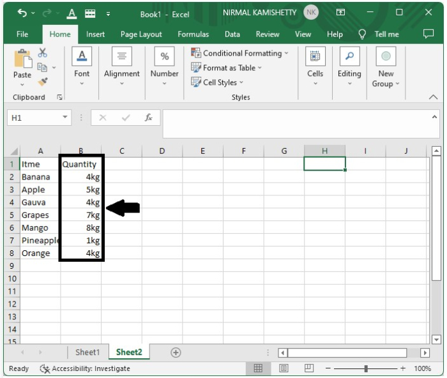Open the Copy options arrow
Screen dimensions: 447x378
(x=54, y=68)
